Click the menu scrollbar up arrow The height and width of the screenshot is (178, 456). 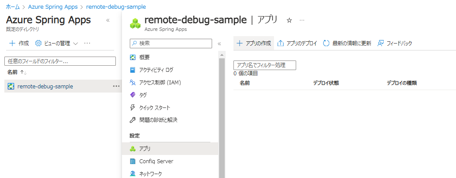(x=222, y=54)
